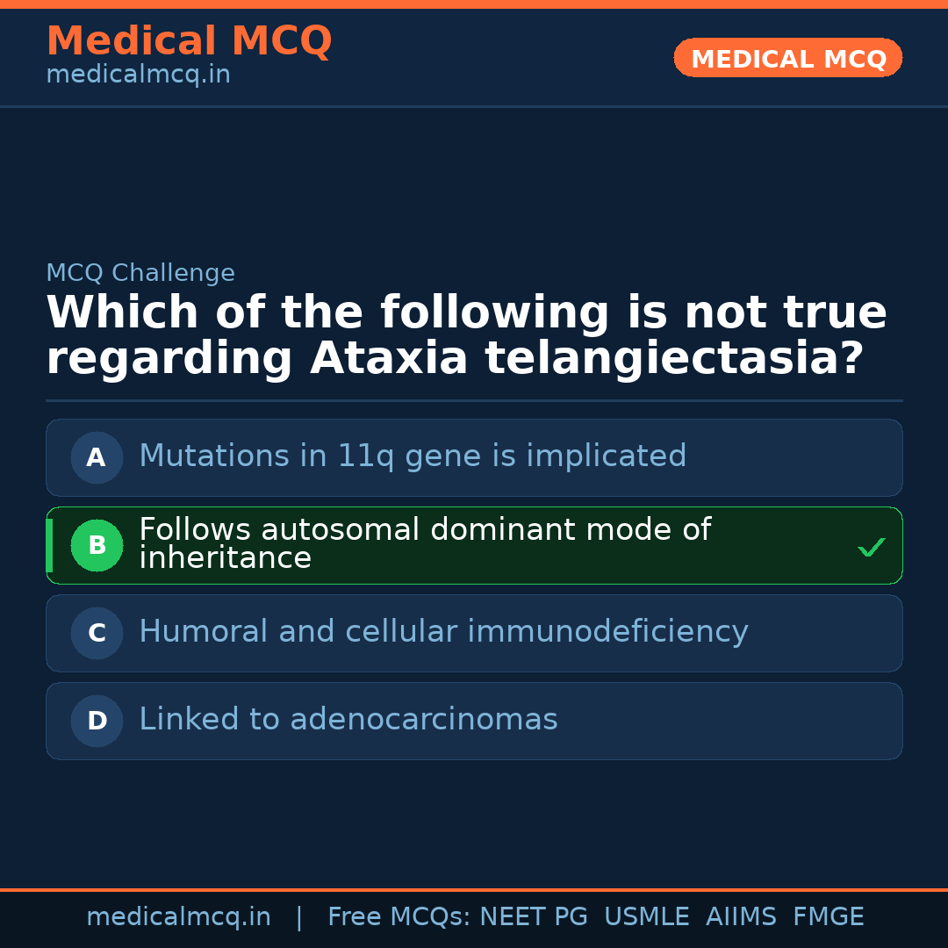This screenshot has width=948, height=948.
Task: Open medicalmcq.in link in the footer
Action: 178,917
